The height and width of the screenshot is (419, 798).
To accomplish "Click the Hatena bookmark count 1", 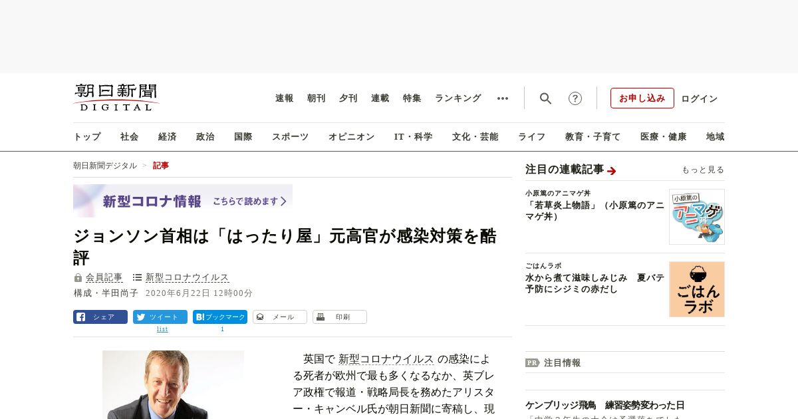I will (222, 329).
